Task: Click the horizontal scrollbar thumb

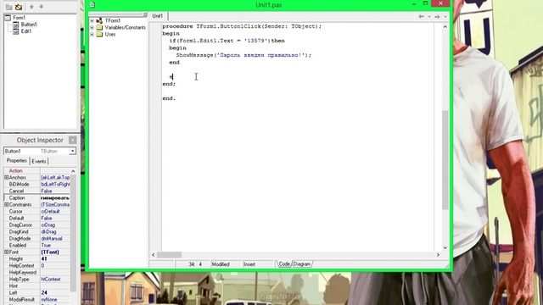Action: coord(169,255)
